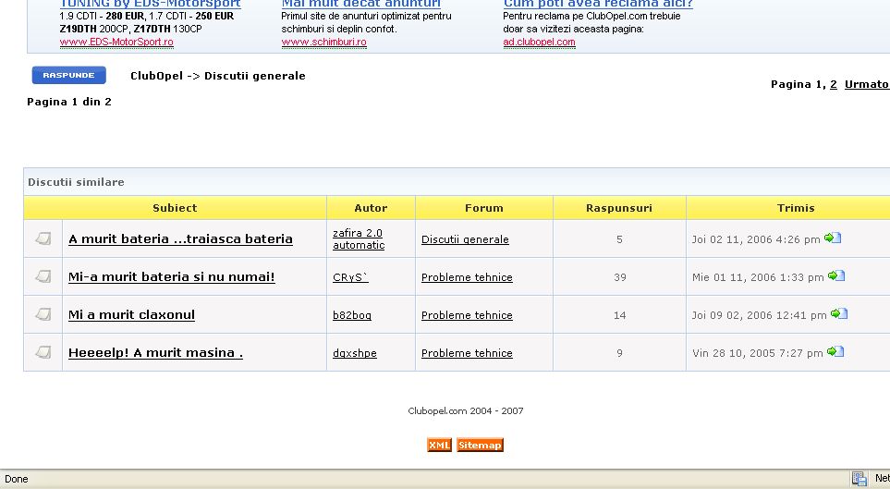890x489 pixels.
Task: Click folder icon beside 'Heeeelp! A murit masina'
Action: click(43, 352)
